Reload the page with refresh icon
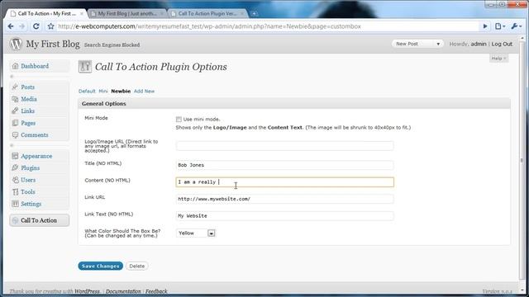The image size is (529, 297). tap(36, 26)
